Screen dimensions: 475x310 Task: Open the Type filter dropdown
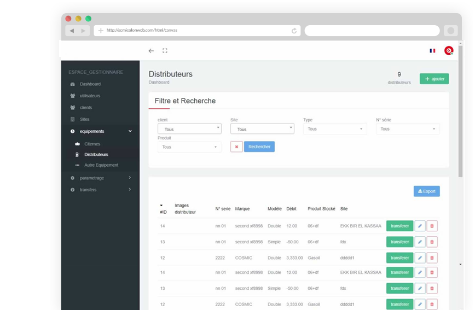[x=335, y=129]
